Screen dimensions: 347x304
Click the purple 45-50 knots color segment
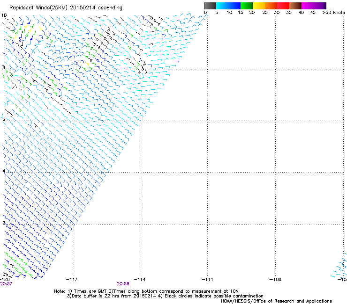pyautogui.click(x=320, y=6)
